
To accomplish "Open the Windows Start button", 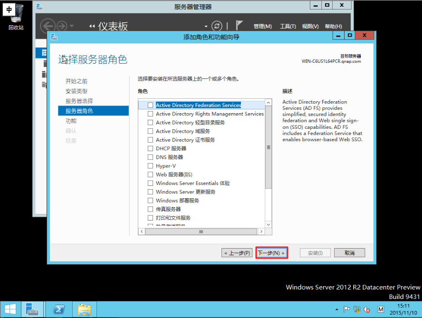I will [x=10, y=309].
